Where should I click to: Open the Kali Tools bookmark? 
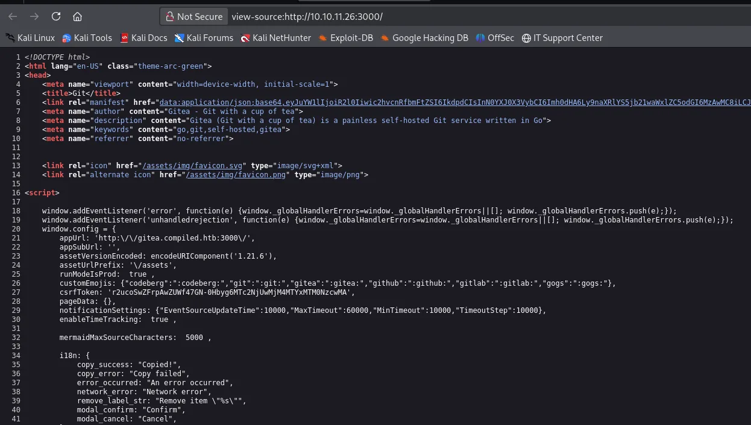(x=87, y=38)
